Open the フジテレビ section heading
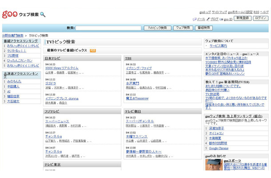 click(52, 112)
